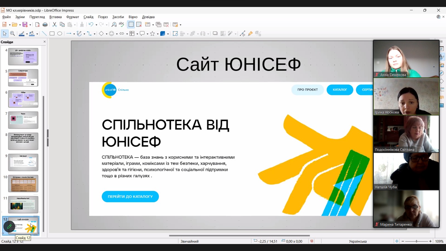The width and height of the screenshot is (446, 251).
Task: Open the Вставка menu
Action: (55, 17)
